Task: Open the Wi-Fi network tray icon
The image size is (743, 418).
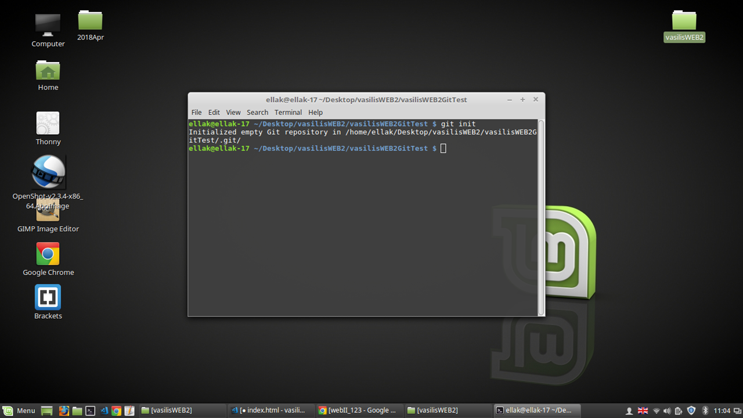Action: (657, 410)
